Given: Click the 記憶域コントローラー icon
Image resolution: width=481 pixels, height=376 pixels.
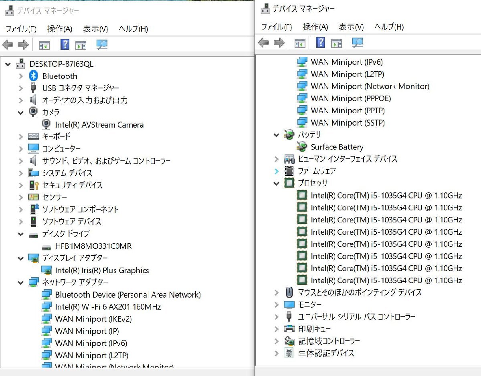Looking at the screenshot, I should (x=289, y=341).
